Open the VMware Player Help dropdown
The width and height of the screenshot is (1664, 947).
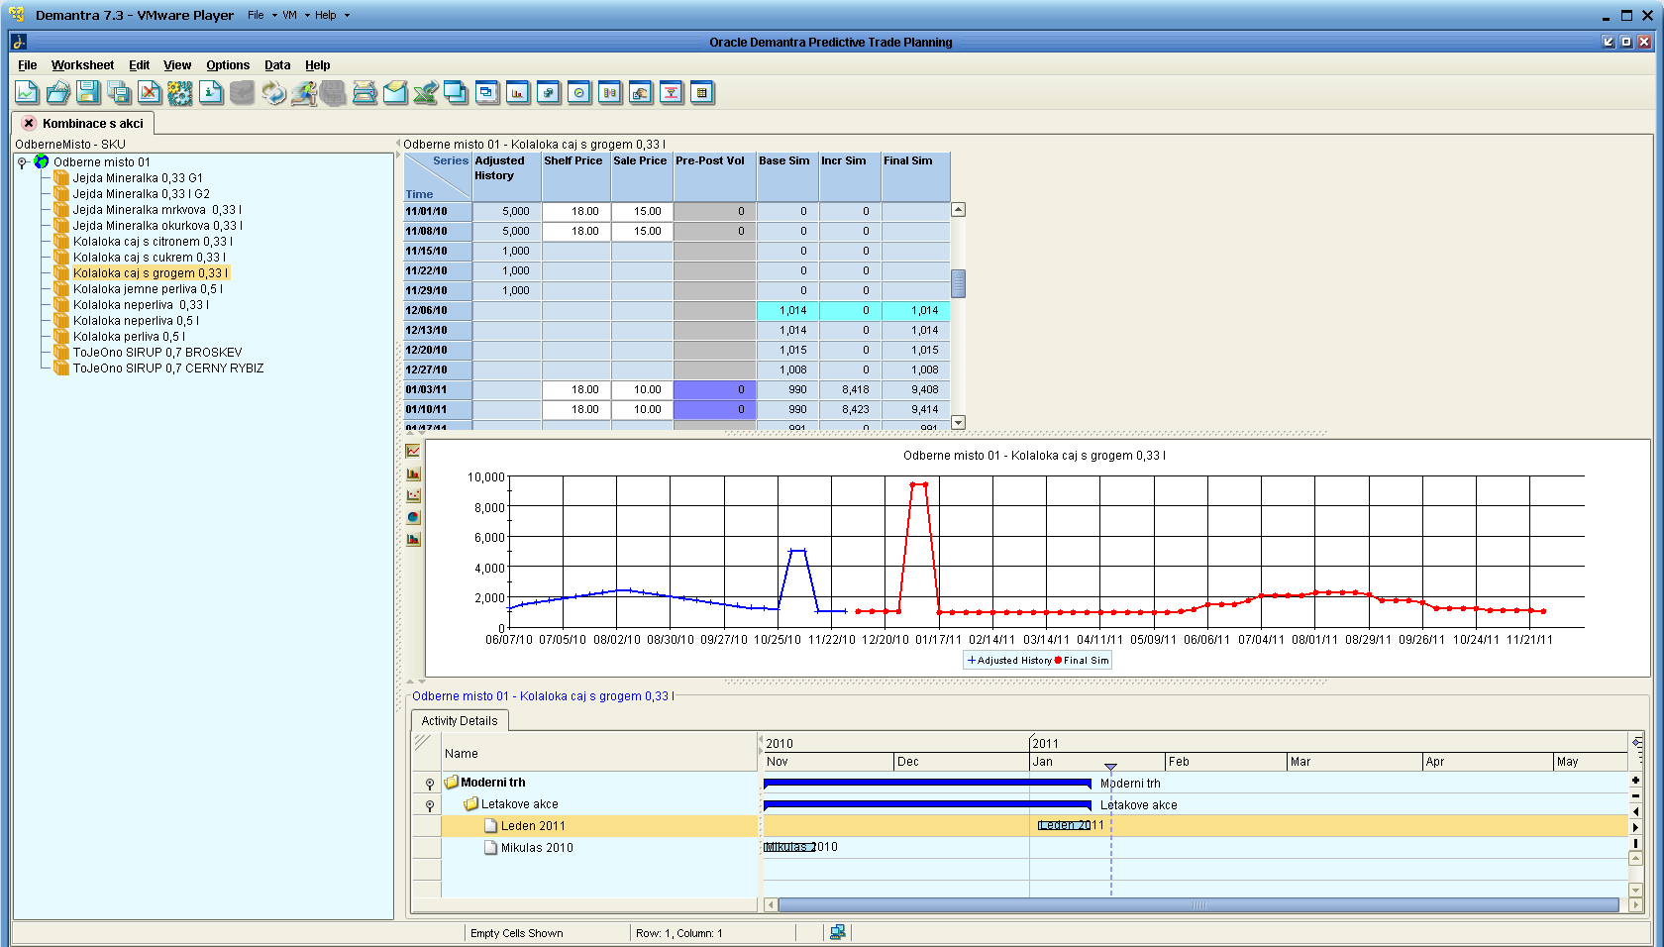coord(332,15)
